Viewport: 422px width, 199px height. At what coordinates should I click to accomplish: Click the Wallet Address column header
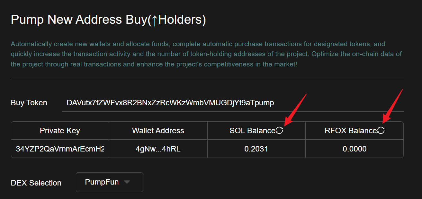tap(158, 131)
